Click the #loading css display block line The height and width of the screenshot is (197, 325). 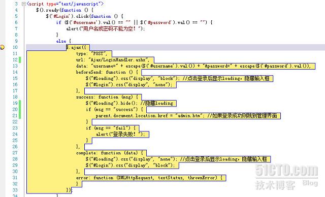coord(177,78)
